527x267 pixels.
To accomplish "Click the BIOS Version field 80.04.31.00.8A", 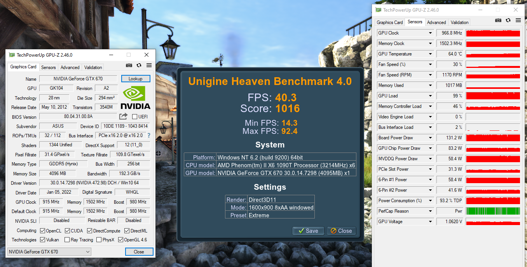I will pos(78,116).
